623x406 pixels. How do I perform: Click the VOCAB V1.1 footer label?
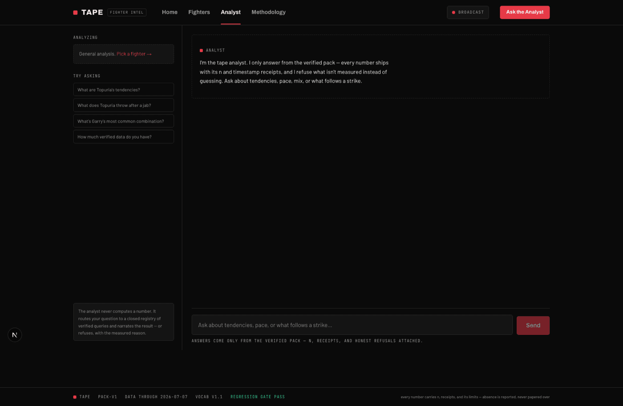209,397
